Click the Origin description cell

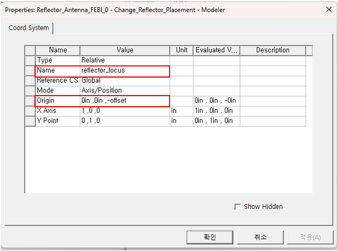pos(272,101)
